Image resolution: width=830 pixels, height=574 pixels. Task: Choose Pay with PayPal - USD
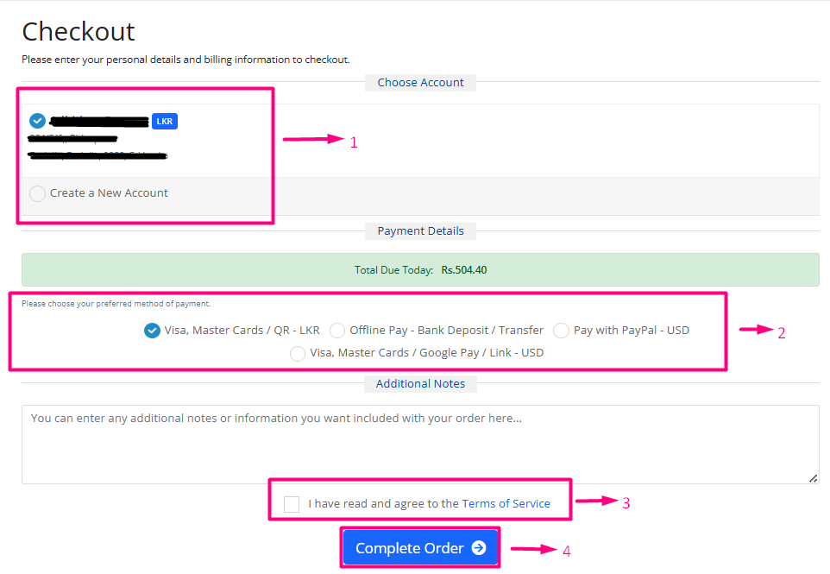tap(562, 331)
